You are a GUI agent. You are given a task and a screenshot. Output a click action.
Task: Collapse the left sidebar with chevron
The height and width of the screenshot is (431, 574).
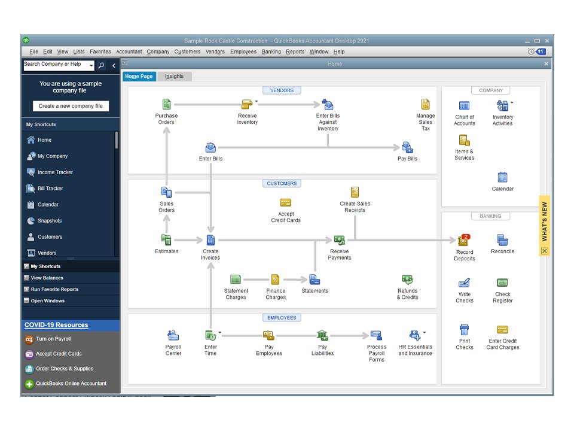[x=114, y=66]
